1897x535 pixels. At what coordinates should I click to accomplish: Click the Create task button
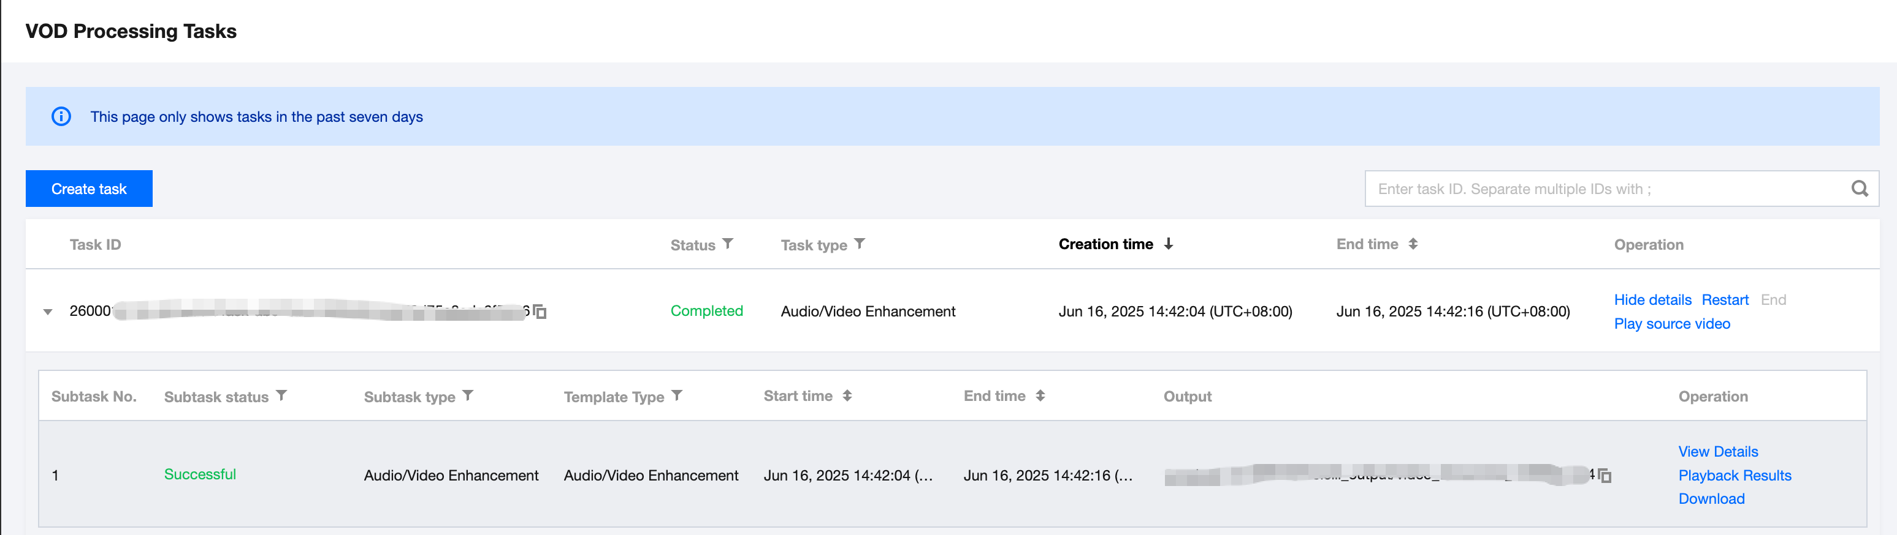point(89,189)
